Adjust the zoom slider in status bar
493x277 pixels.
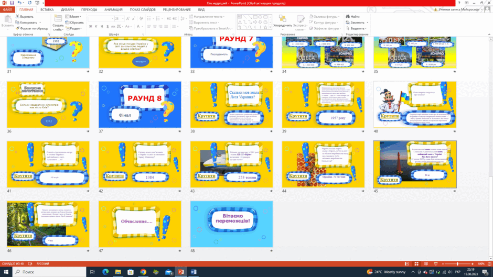pos(457,264)
